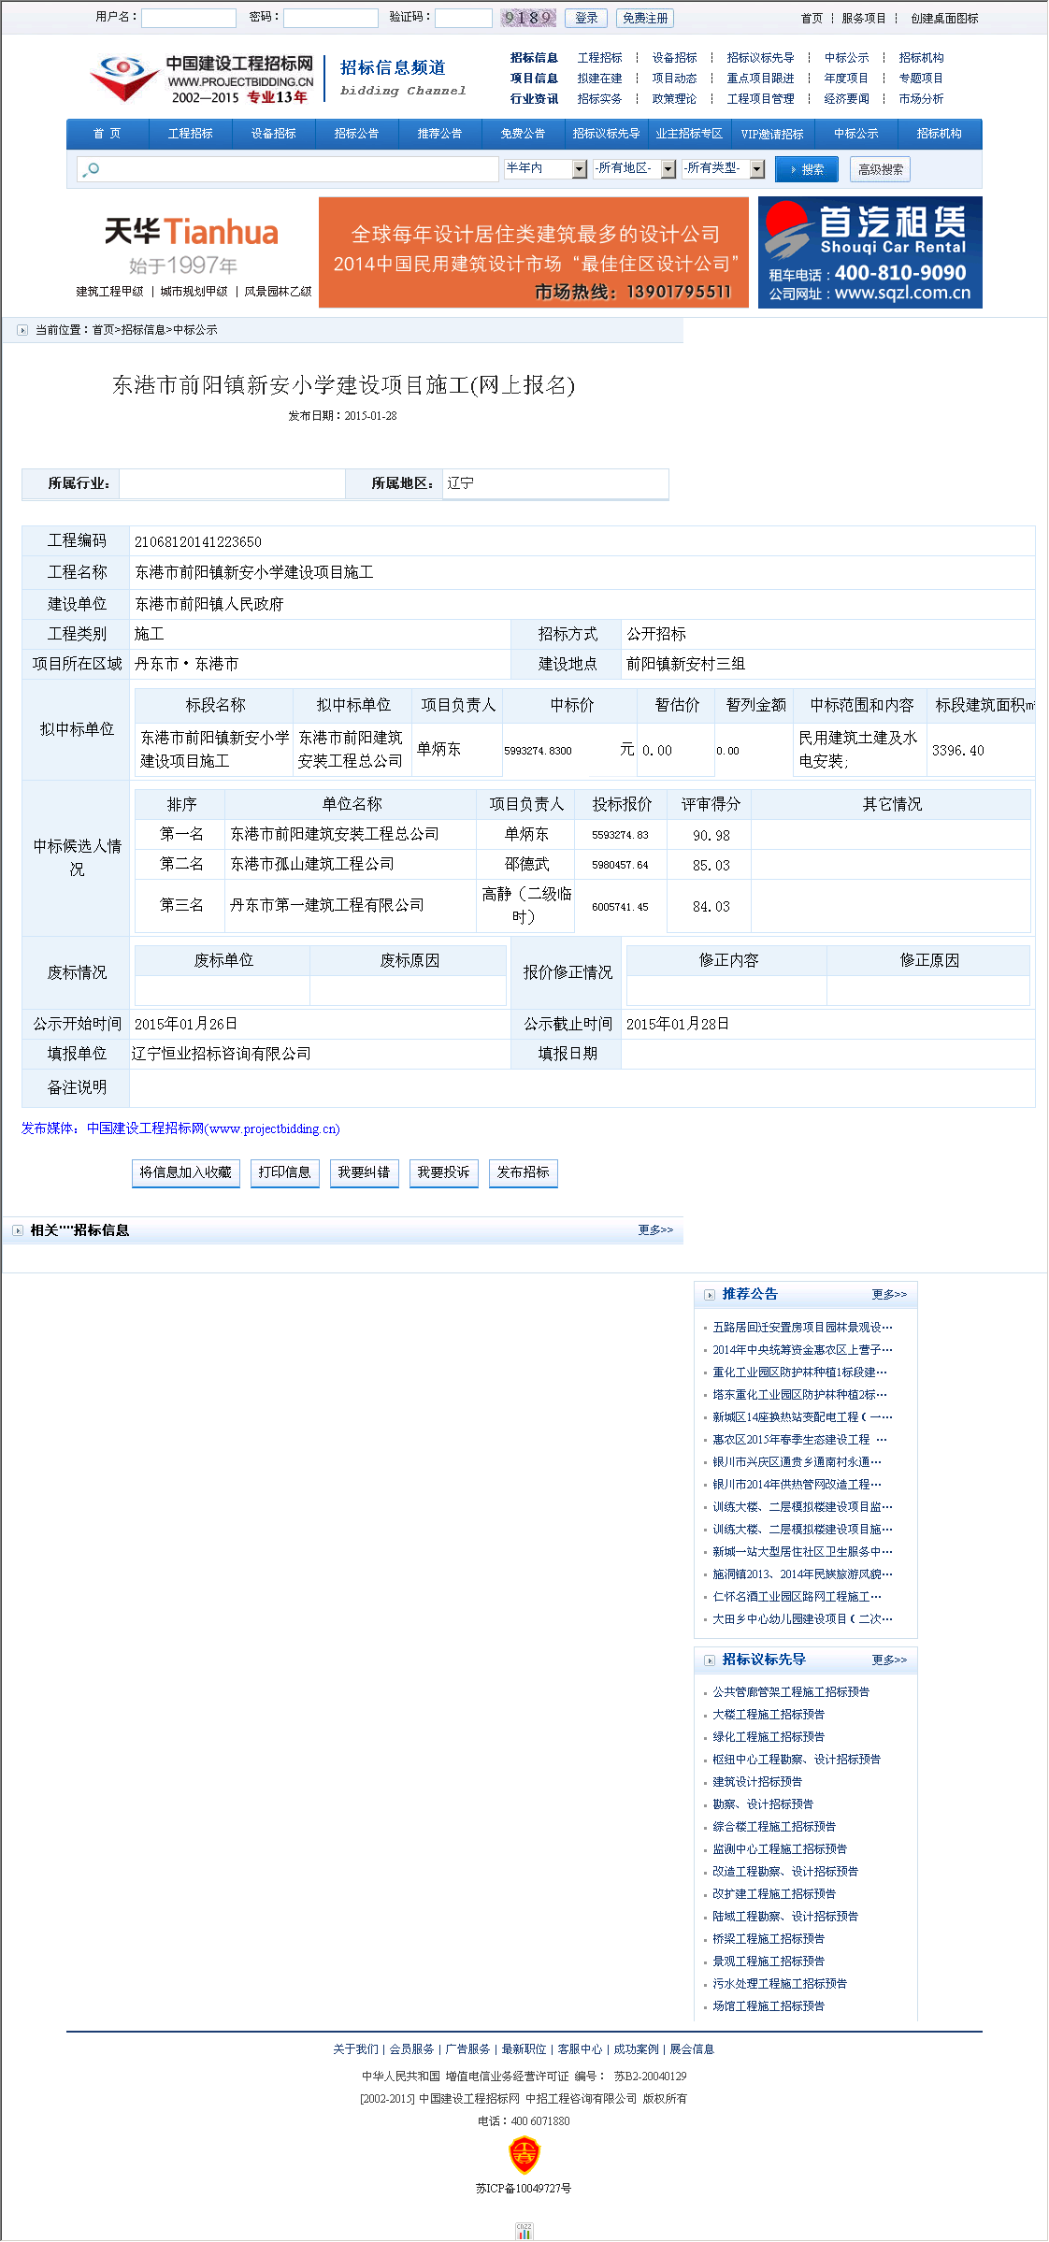1049x2242 pixels.
Task: Click the 登录 login button
Action: [587, 18]
